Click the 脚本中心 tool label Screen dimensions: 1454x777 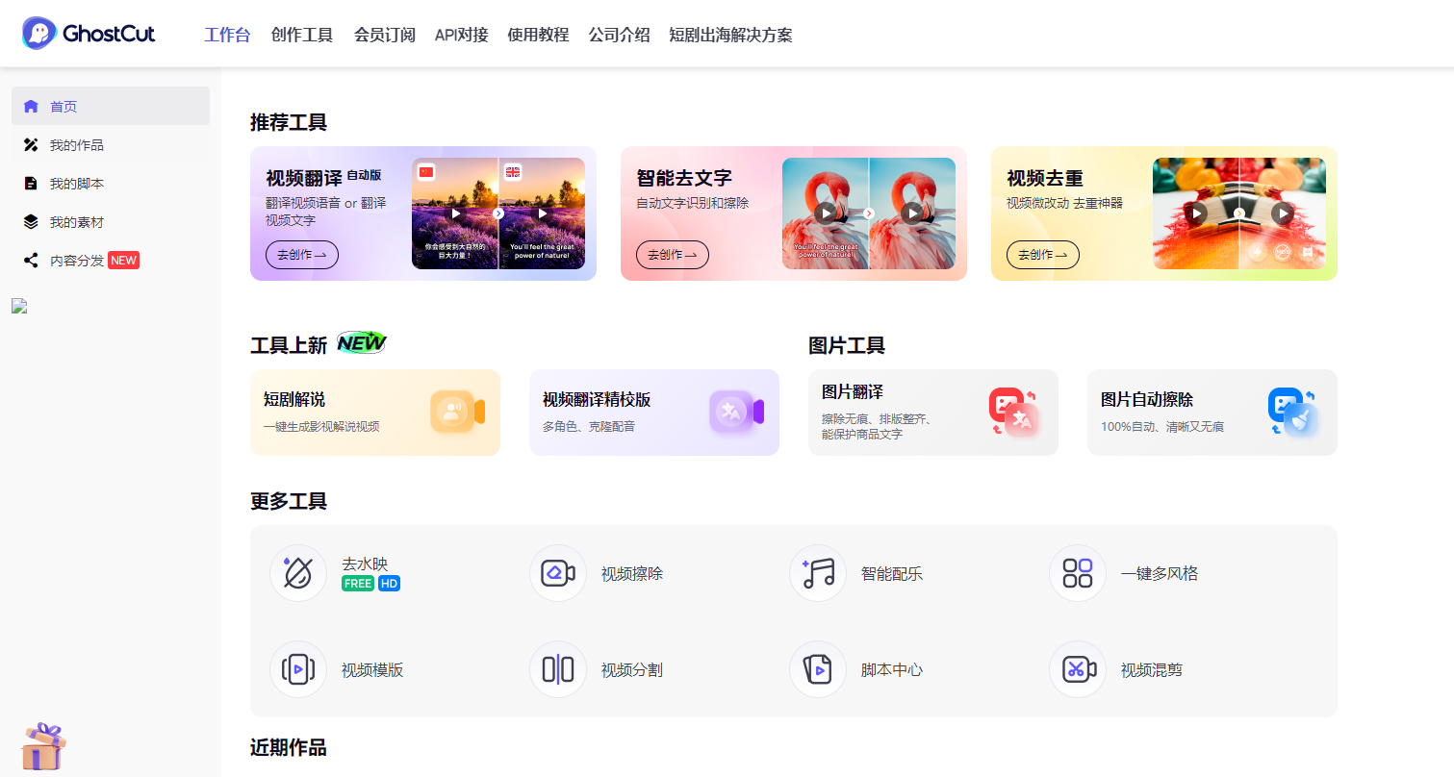point(892,670)
